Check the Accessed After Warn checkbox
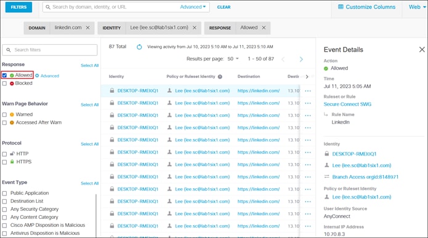Image resolution: width=428 pixels, height=238 pixels. (x=4, y=122)
